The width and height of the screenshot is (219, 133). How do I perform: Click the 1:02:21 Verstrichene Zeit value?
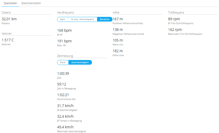click(x=63, y=95)
